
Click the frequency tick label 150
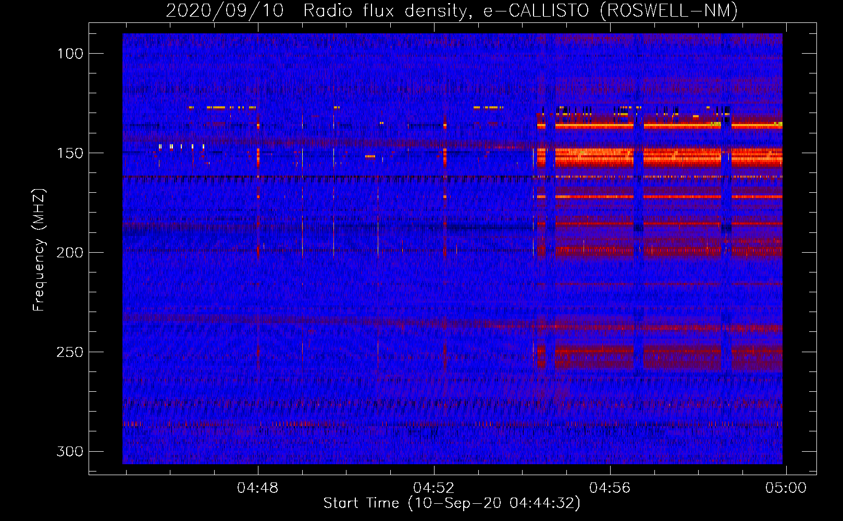[70, 153]
